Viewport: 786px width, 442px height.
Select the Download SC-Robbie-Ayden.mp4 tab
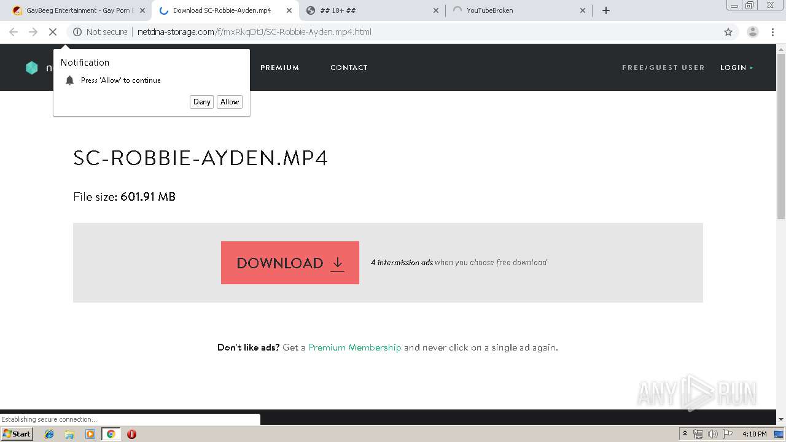click(225, 10)
